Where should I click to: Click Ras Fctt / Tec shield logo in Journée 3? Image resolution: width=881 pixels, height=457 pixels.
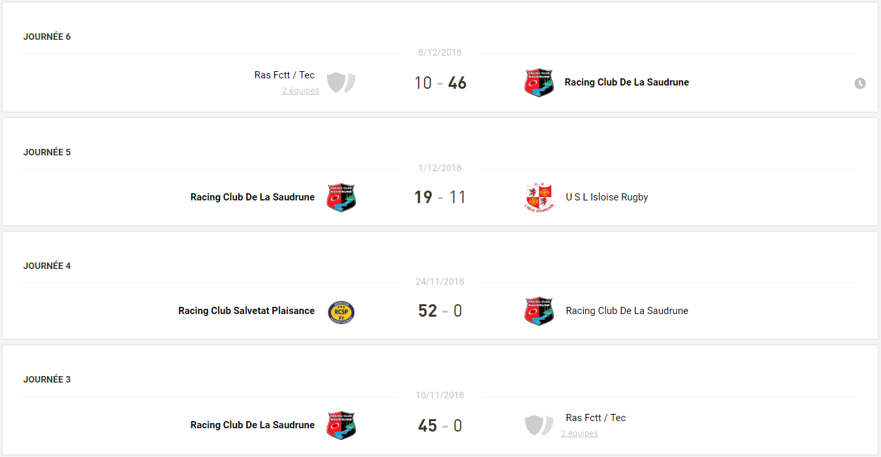[x=539, y=425]
